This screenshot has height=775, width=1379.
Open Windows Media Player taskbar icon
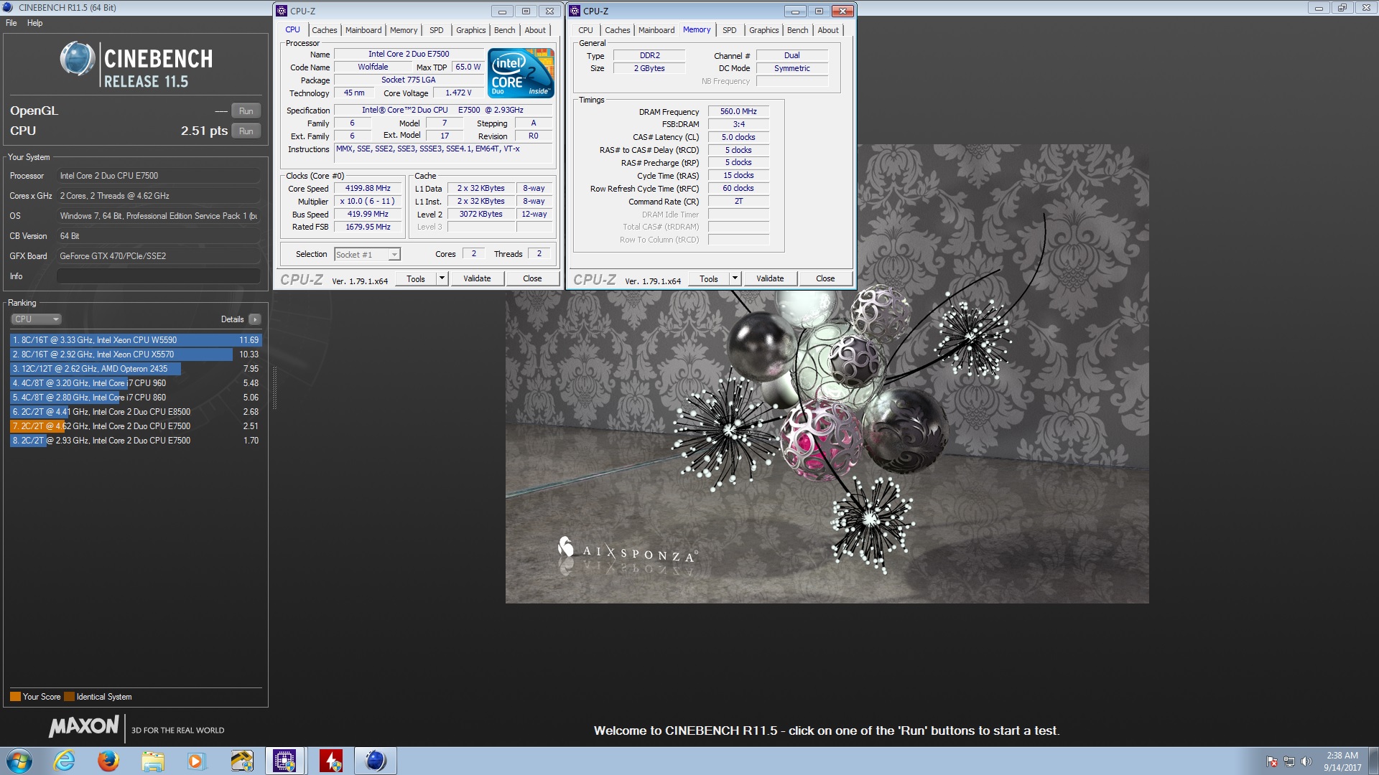[x=196, y=761]
